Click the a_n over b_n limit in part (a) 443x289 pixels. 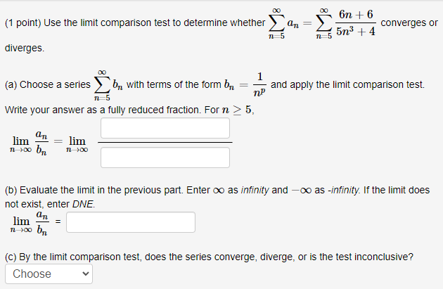point(29,143)
